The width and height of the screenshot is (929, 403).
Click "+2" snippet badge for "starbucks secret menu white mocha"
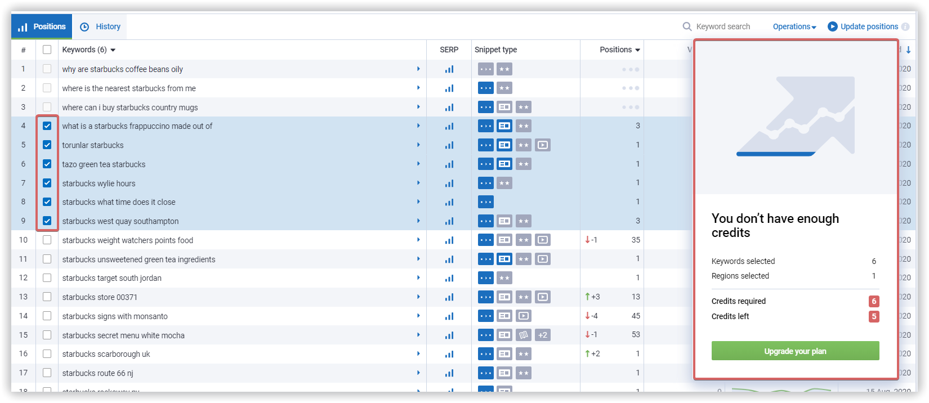coord(542,335)
